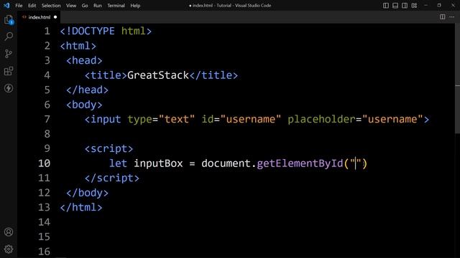Open the Help menu
Image resolution: width=460 pixels, height=258 pixels.
pos(135,6)
